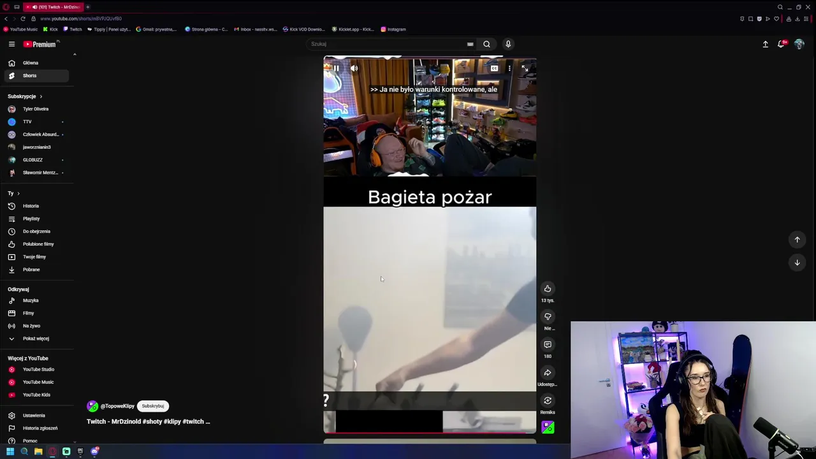Image resolution: width=816 pixels, height=459 pixels.
Task: Like this Short
Action: pyautogui.click(x=548, y=289)
